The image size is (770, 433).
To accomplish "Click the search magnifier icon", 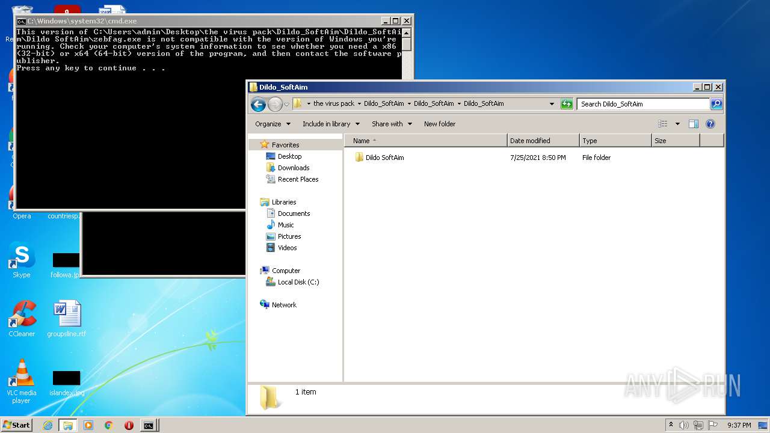I will pos(716,104).
